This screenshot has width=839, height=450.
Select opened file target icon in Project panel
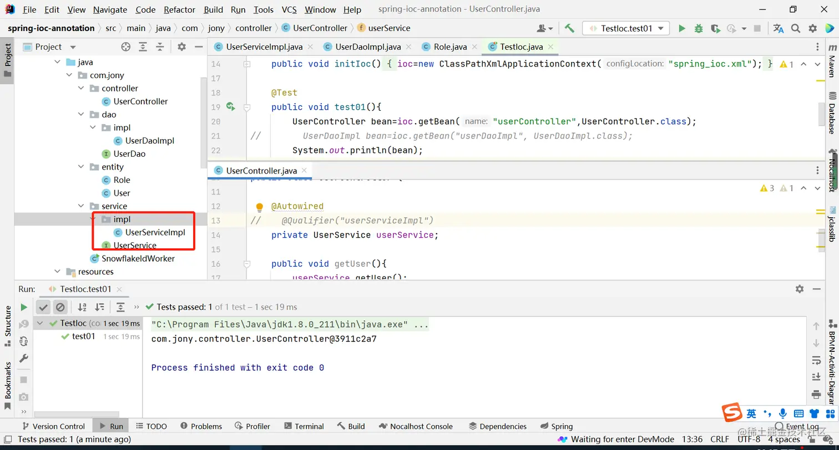pos(126,47)
